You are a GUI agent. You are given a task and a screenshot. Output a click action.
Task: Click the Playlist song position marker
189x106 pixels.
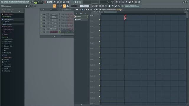[125, 18]
